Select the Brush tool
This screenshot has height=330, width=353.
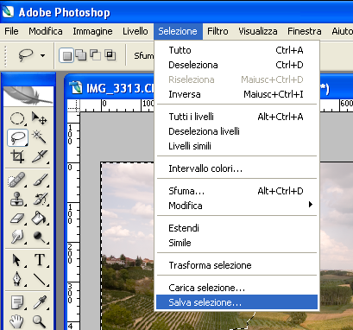point(40,180)
